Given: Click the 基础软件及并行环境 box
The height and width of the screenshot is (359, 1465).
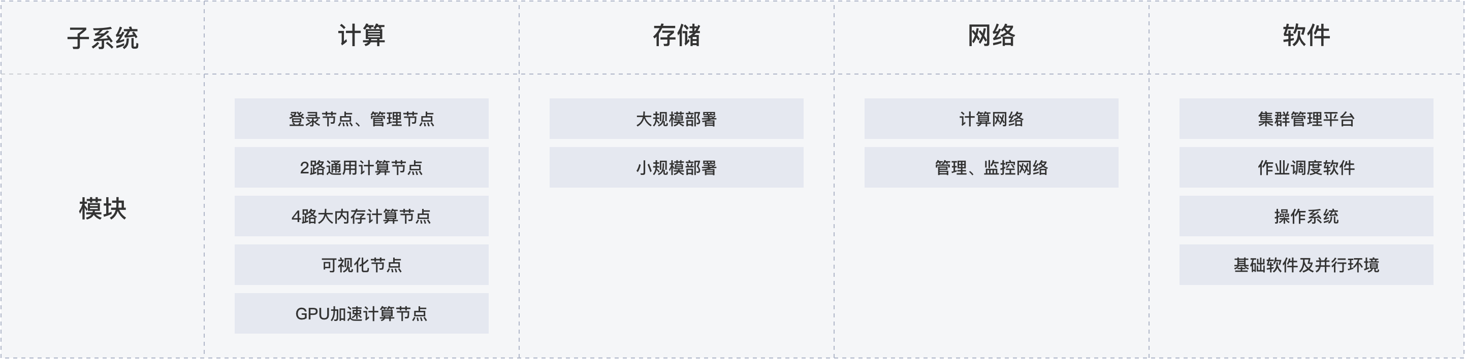Looking at the screenshot, I should click(1307, 265).
